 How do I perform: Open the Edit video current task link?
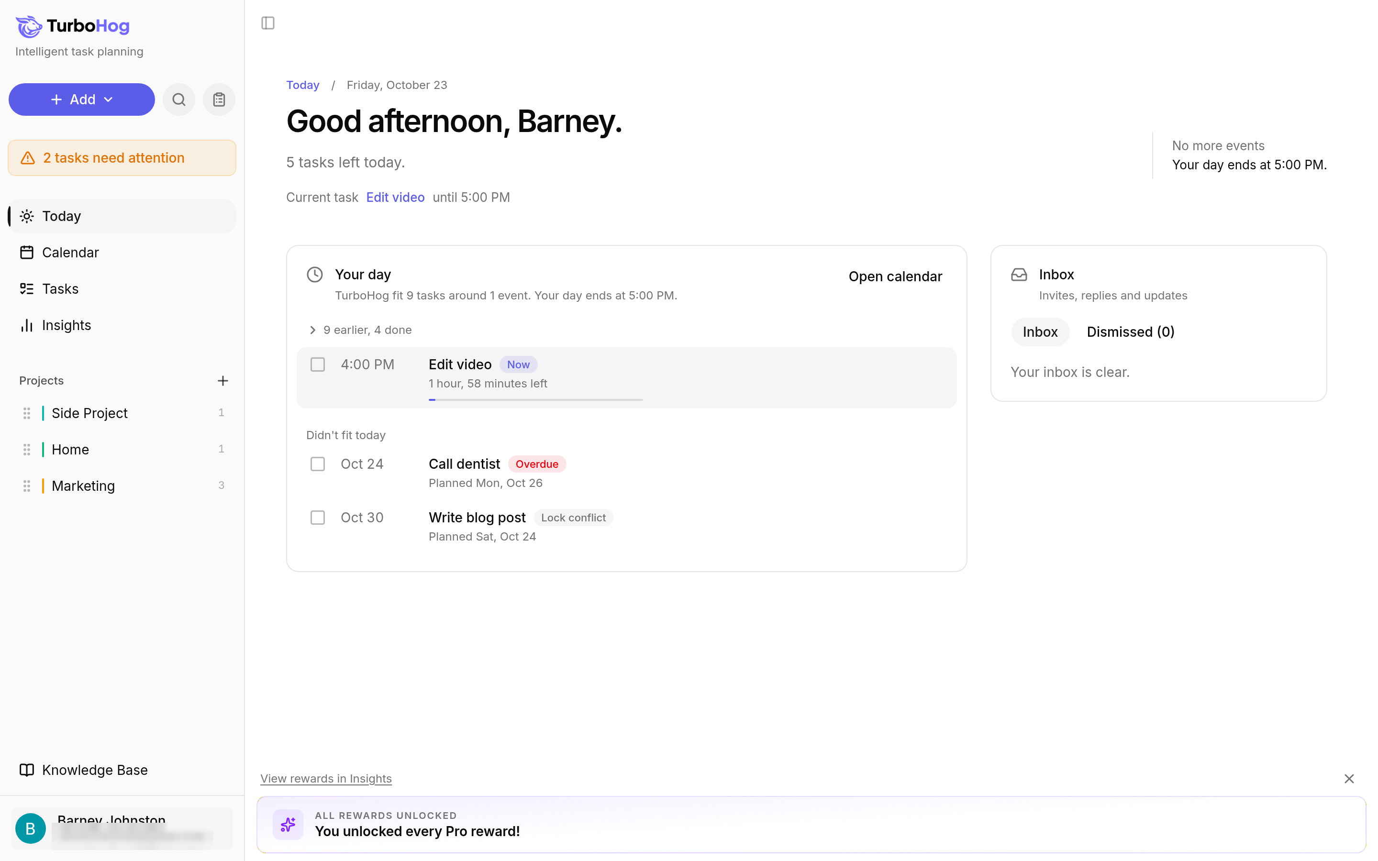(395, 198)
